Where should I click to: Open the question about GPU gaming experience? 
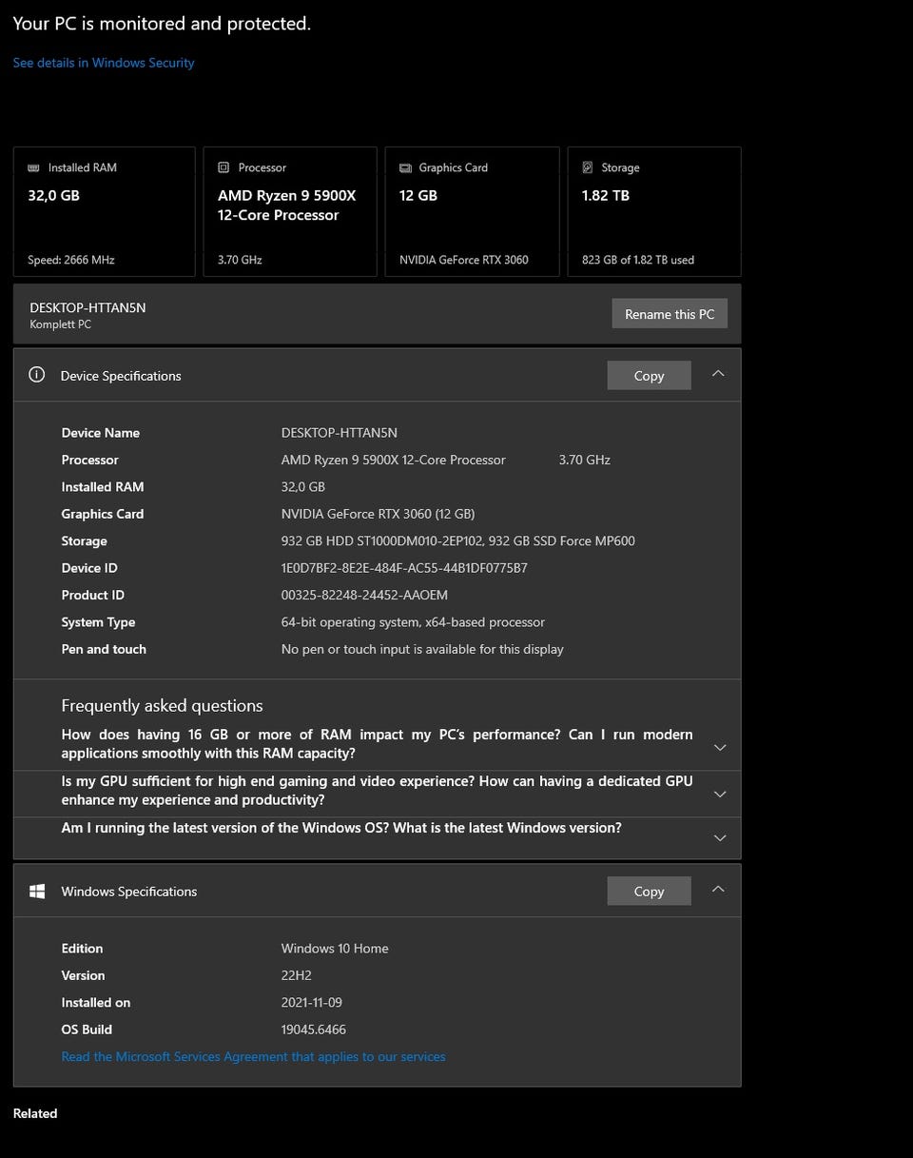coord(377,791)
